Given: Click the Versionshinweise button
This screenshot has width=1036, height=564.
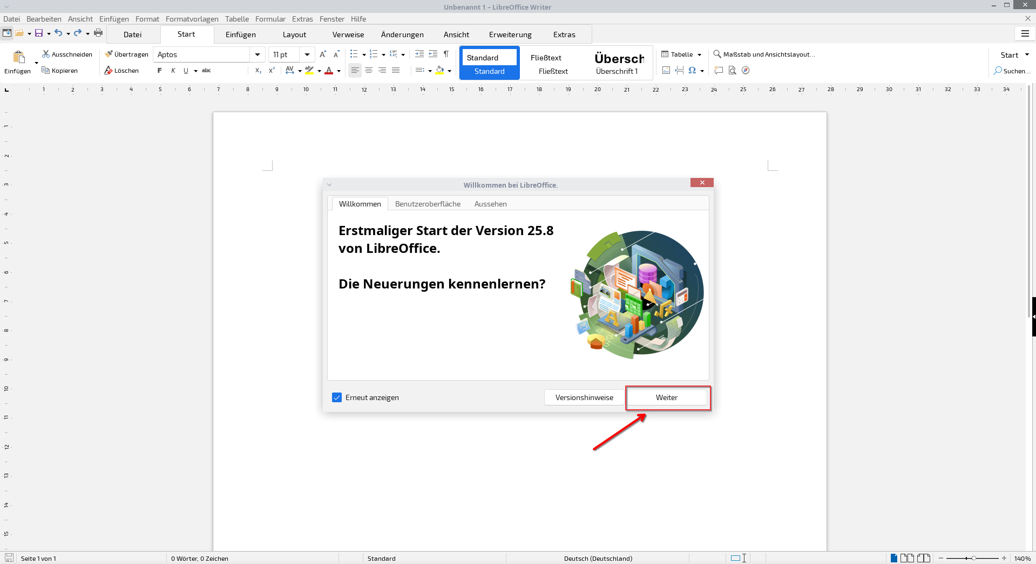Looking at the screenshot, I should pyautogui.click(x=584, y=397).
